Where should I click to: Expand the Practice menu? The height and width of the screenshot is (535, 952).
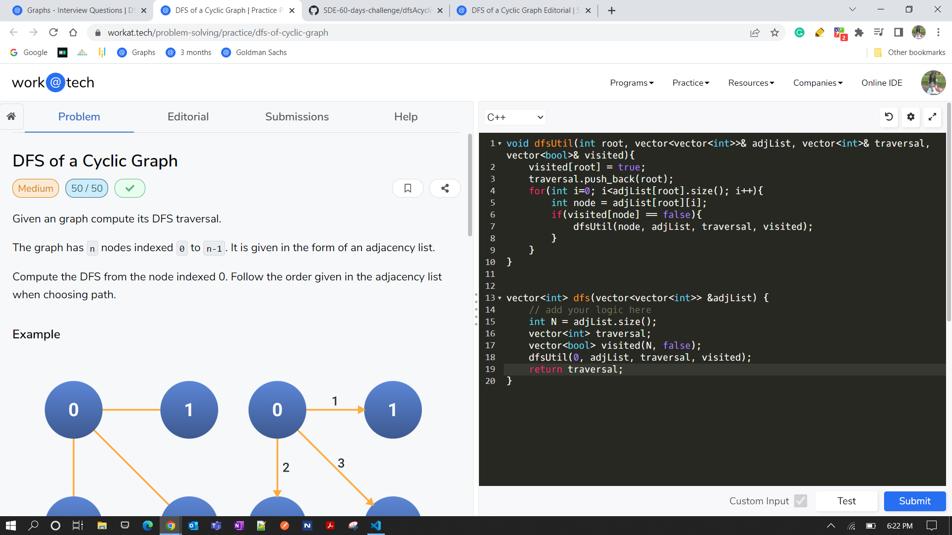[691, 83]
